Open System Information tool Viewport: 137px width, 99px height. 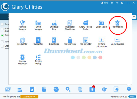click(x=102, y=42)
